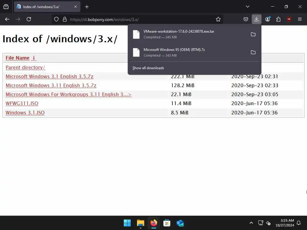Open the Firefox account icon
Viewport: 307px width, 230px height.
[x=267, y=19]
